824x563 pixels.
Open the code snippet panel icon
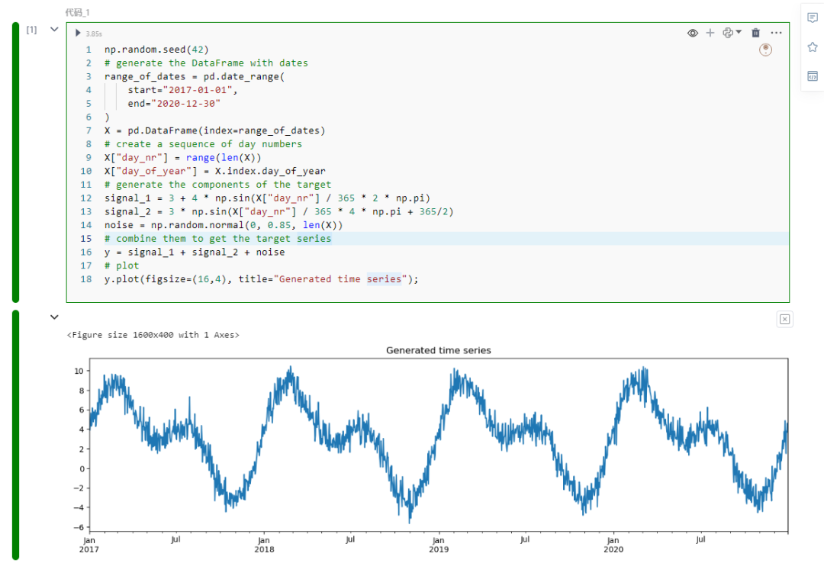(813, 76)
